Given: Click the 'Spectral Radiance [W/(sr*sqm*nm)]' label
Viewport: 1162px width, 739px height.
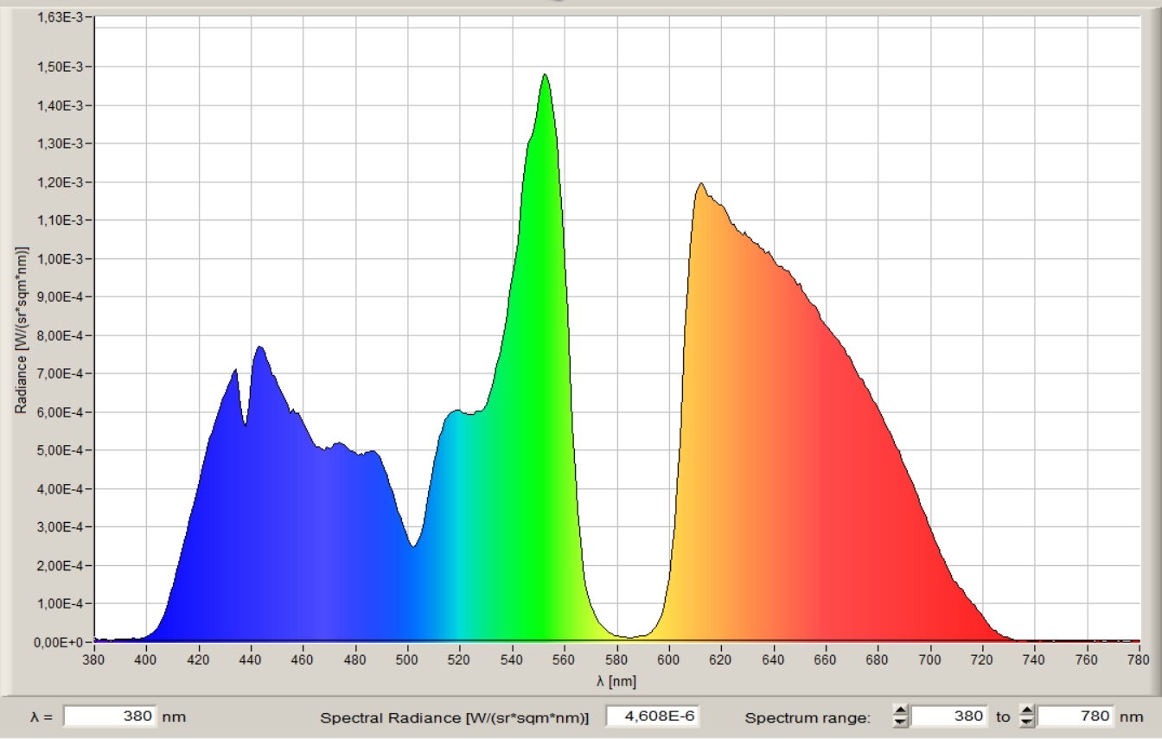Looking at the screenshot, I should click(x=454, y=717).
